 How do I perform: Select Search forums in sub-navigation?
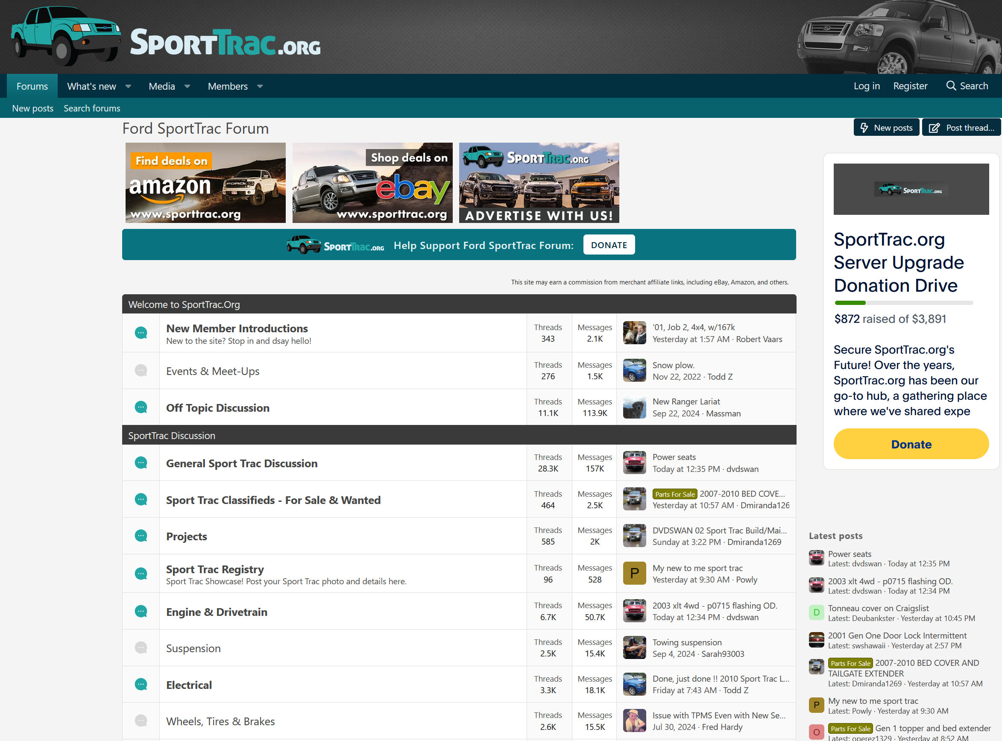point(91,108)
